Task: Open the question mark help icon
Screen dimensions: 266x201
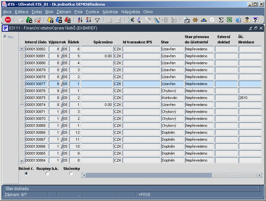Action: click(255, 20)
